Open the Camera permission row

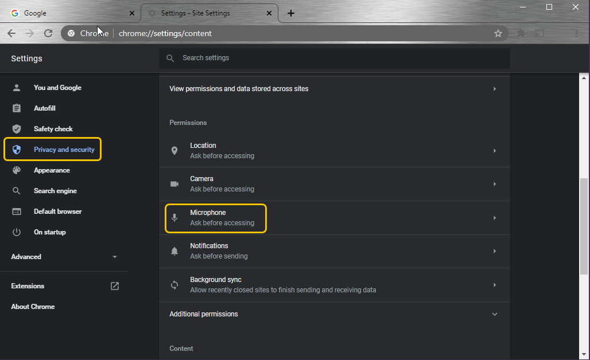click(x=335, y=184)
